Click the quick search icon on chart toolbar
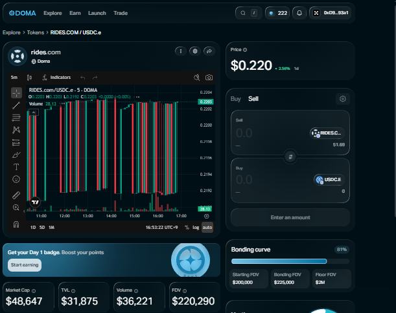Viewport: 396px width, 313px height. [x=197, y=78]
